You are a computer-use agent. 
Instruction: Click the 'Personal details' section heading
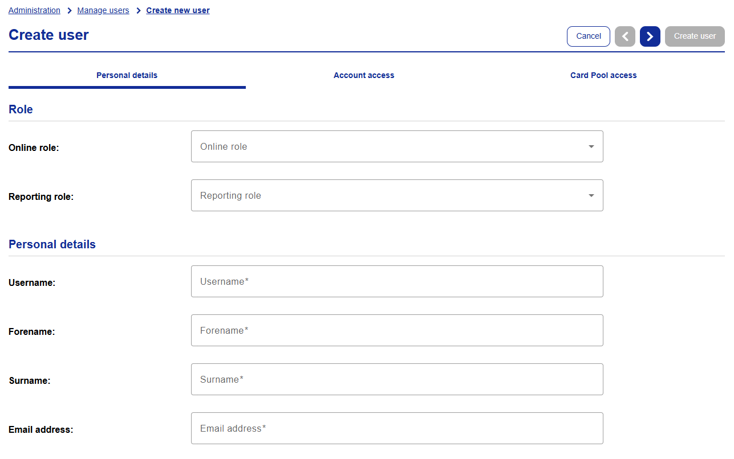click(x=52, y=244)
